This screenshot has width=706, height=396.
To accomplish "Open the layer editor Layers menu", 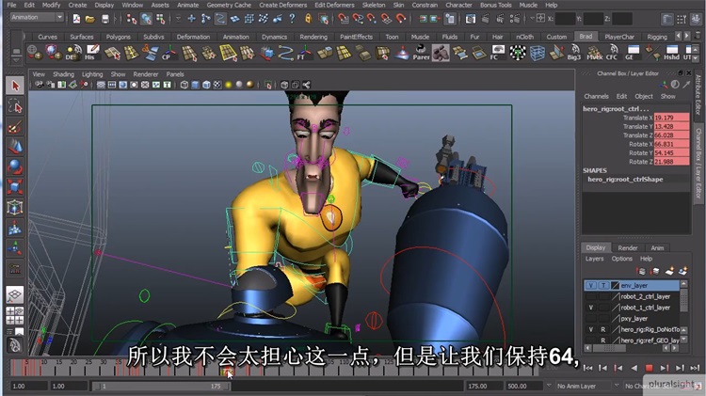I will (594, 259).
